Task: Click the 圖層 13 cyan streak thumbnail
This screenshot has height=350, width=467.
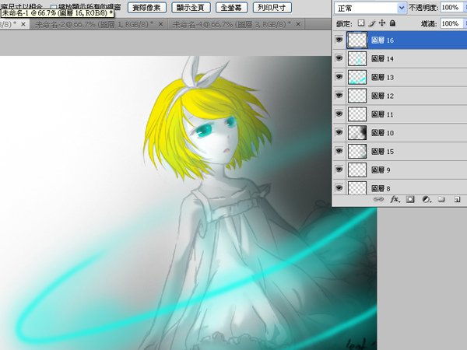Action: coord(357,77)
